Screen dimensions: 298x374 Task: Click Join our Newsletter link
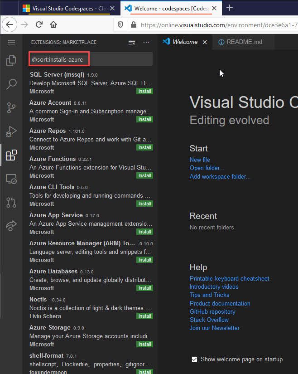coord(215,328)
